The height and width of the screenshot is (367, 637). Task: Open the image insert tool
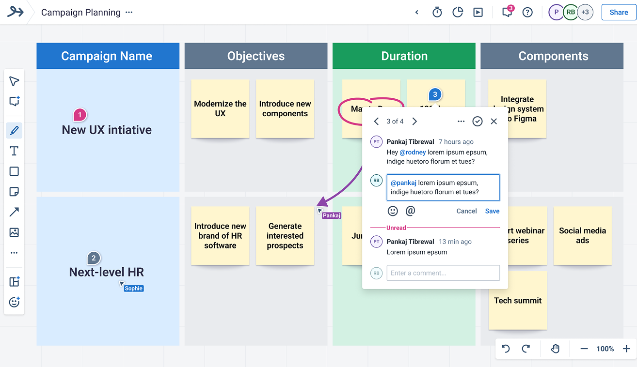[x=14, y=232]
